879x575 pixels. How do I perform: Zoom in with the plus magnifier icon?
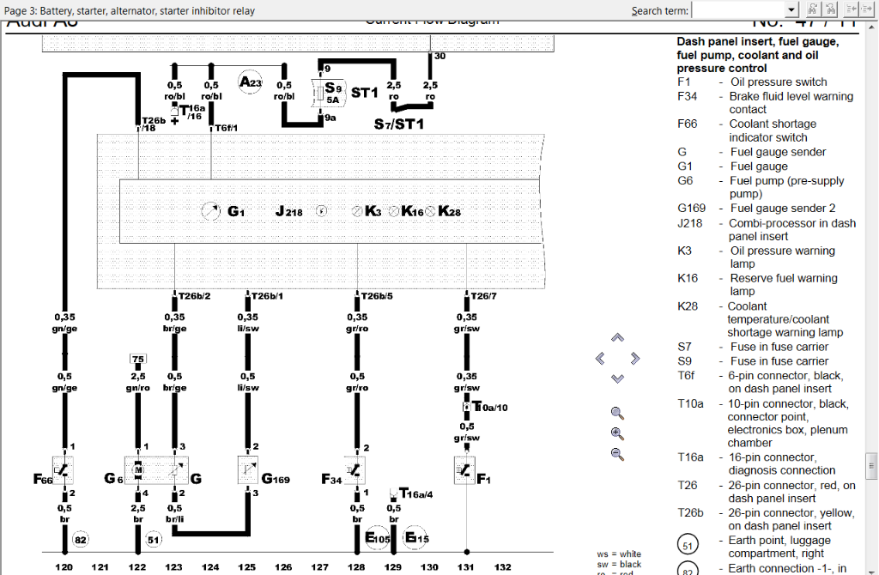point(617,433)
